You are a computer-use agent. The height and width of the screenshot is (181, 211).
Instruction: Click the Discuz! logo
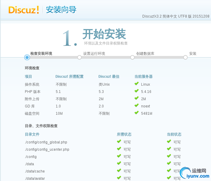(x=24, y=10)
